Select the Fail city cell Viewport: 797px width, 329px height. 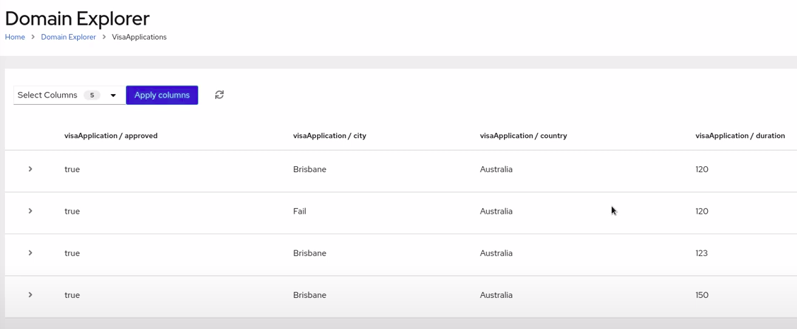299,212
